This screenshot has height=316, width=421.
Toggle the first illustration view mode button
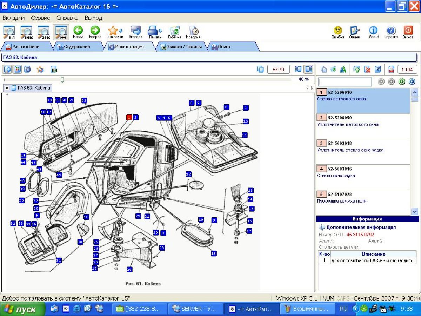click(7, 69)
